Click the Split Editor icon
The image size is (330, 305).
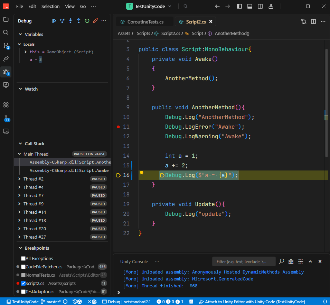coord(313,21)
